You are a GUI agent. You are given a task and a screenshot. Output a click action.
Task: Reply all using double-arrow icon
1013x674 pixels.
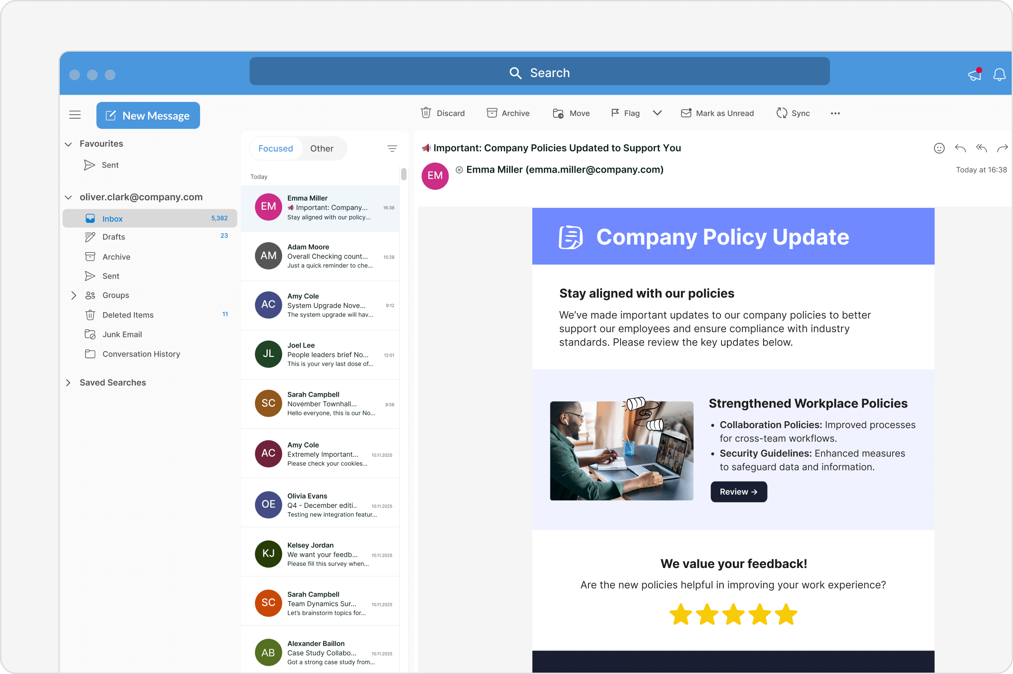pyautogui.click(x=981, y=148)
